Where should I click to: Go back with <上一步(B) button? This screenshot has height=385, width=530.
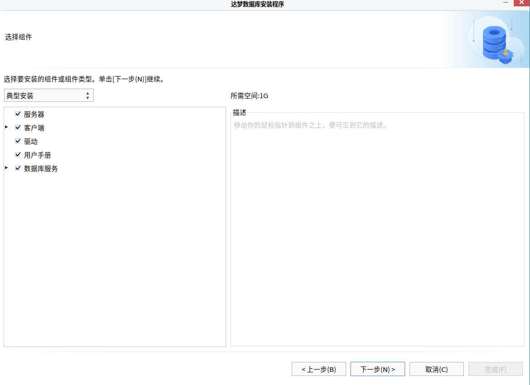319,369
